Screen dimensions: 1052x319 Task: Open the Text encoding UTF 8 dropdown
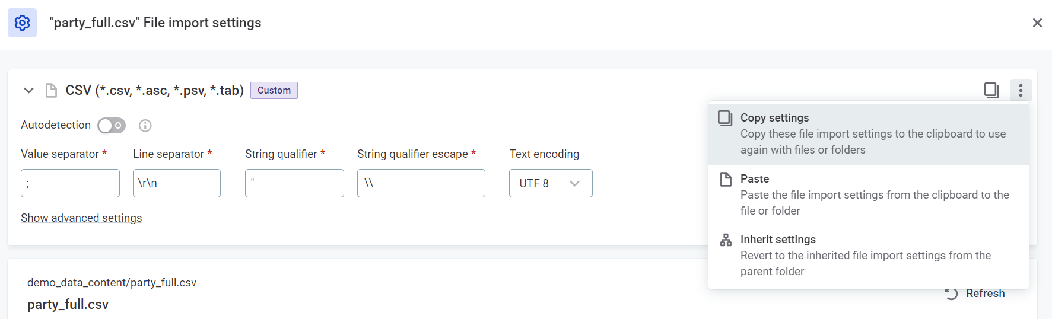[x=550, y=183]
